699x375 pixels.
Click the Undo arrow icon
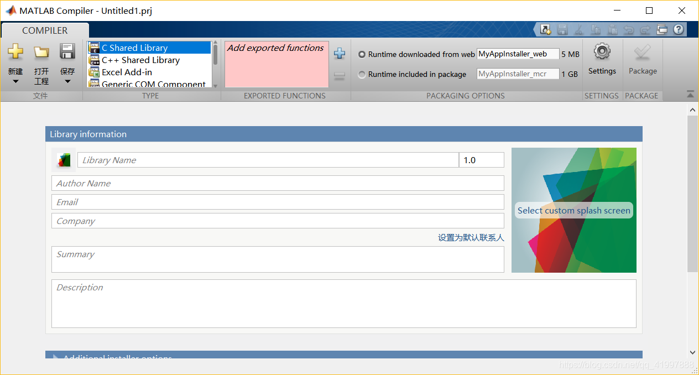coord(629,30)
